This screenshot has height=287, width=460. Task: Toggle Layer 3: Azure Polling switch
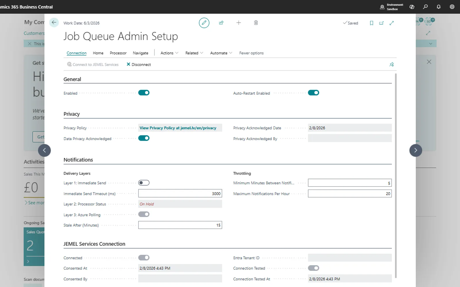[144, 214]
